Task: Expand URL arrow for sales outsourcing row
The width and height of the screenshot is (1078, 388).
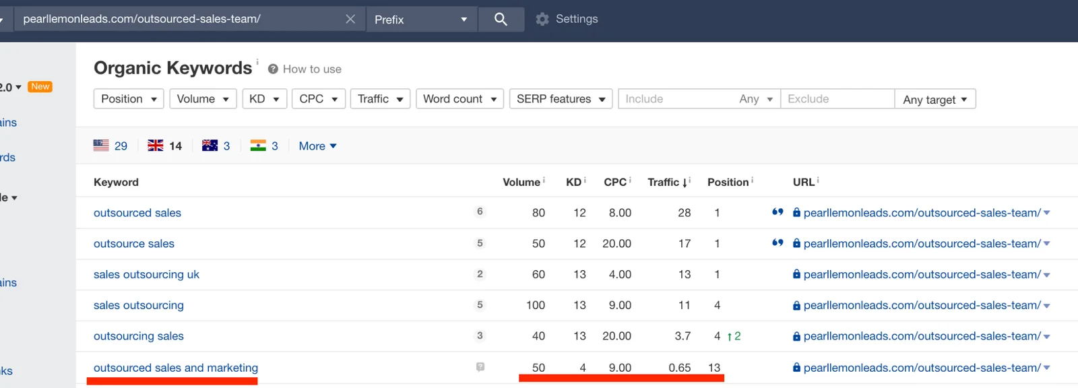Action: pos(1046,306)
